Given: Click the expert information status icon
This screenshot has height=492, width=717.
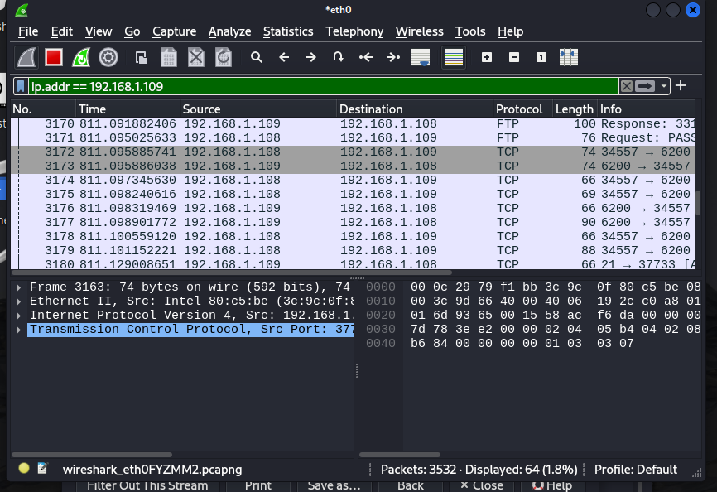Looking at the screenshot, I should 24,469.
